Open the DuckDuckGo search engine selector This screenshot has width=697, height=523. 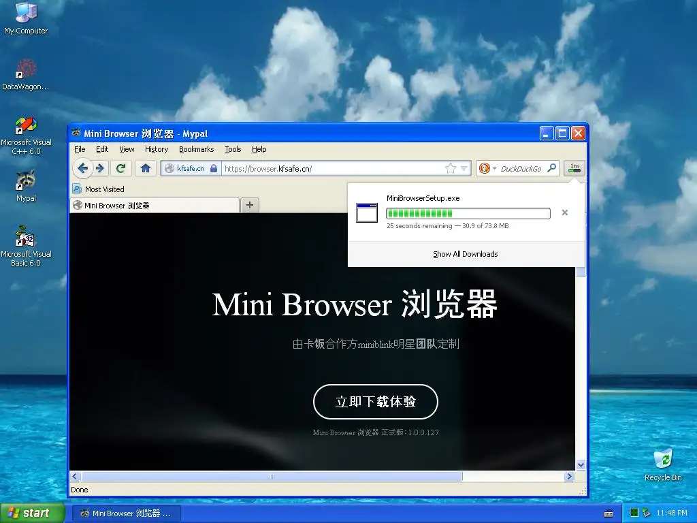(487, 168)
